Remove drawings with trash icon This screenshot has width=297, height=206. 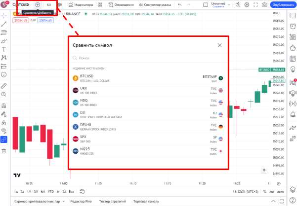4,151
